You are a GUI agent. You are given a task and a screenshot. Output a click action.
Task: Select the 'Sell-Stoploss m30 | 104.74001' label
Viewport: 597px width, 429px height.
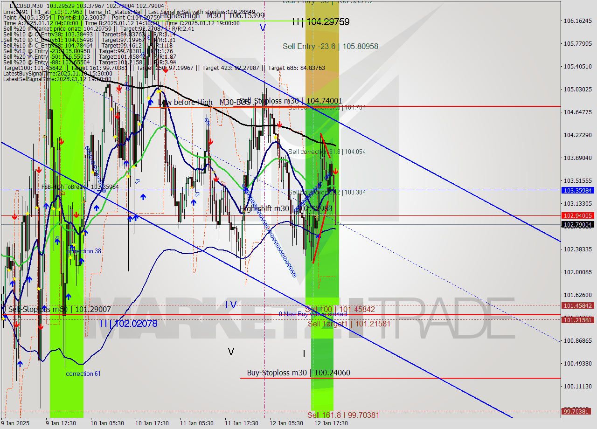(x=291, y=101)
